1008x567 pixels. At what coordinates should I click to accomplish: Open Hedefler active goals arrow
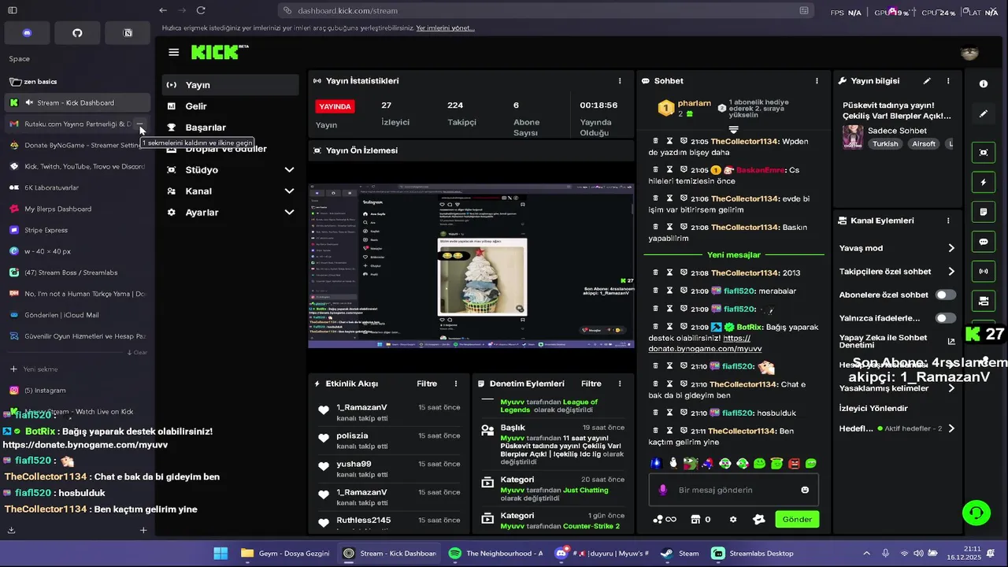(x=951, y=428)
